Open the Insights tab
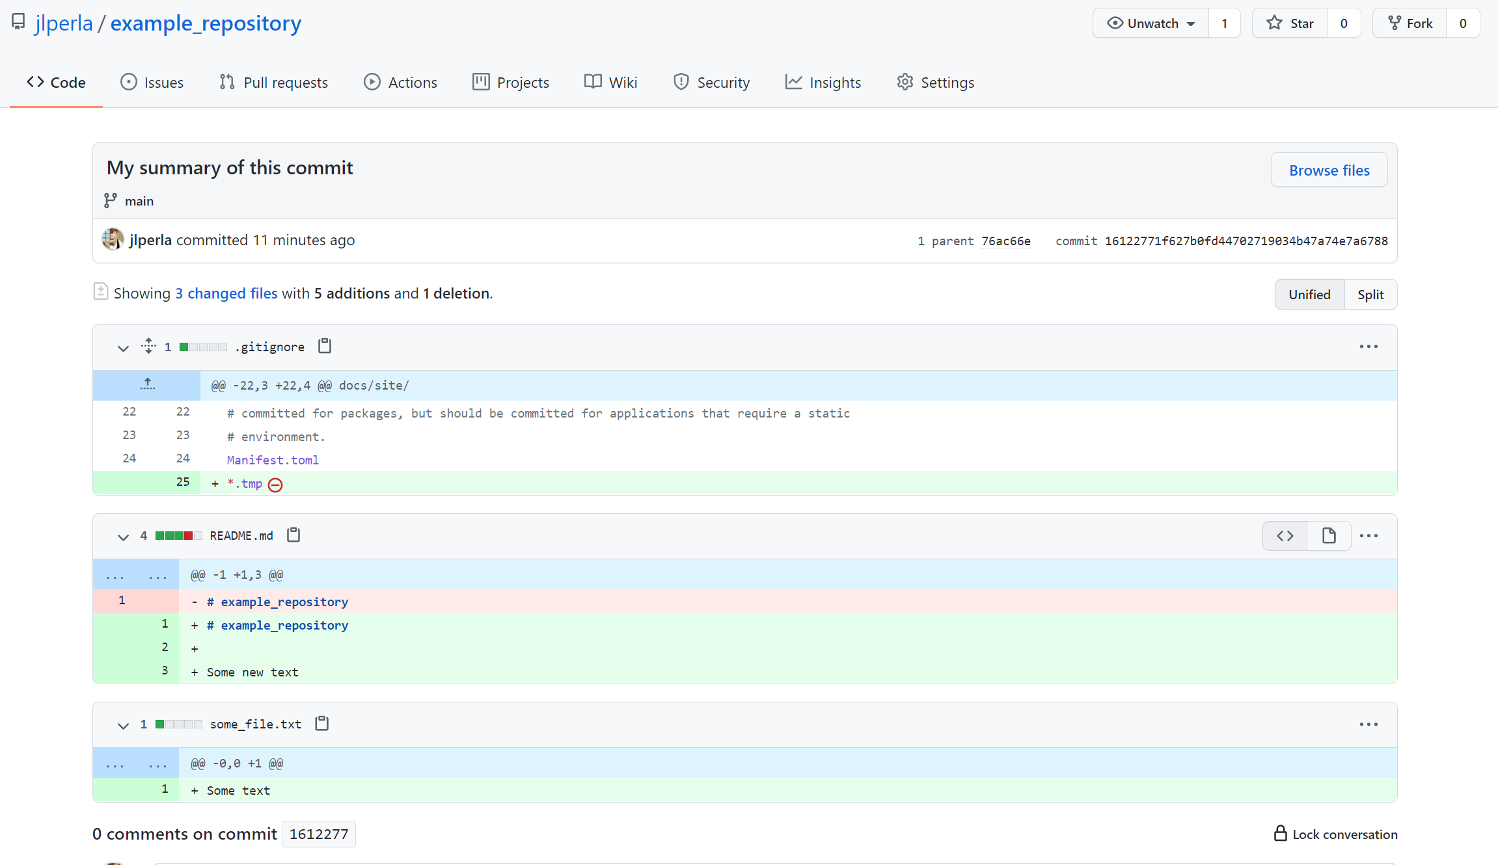1498x865 pixels. (823, 83)
